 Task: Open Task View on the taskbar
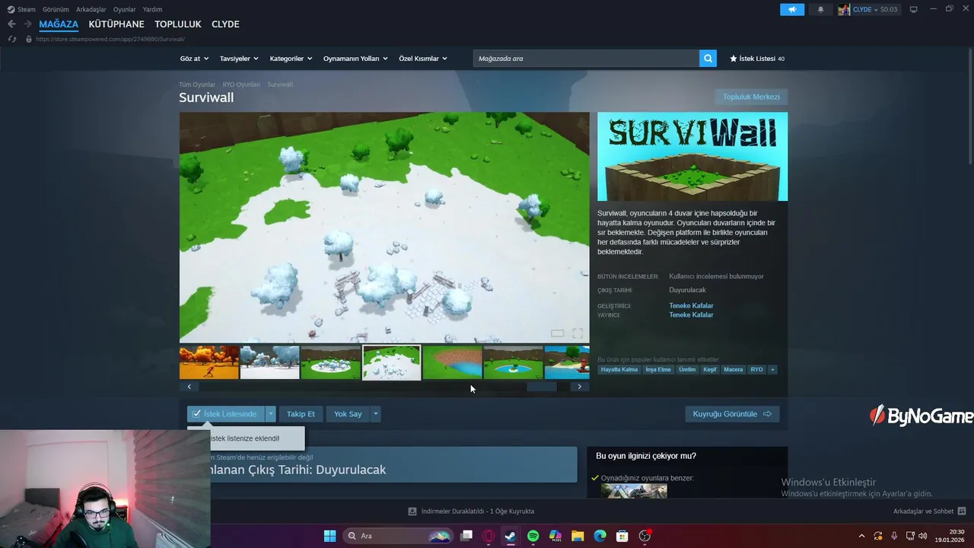466,536
